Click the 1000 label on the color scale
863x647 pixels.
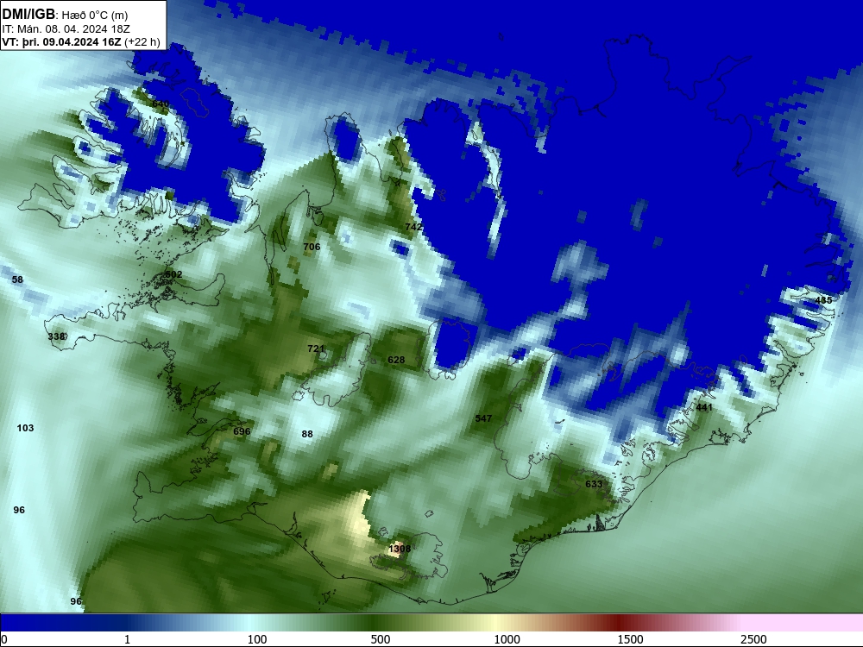point(507,639)
